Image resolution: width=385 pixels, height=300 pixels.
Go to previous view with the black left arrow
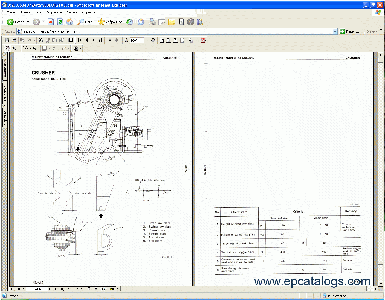point(110,40)
